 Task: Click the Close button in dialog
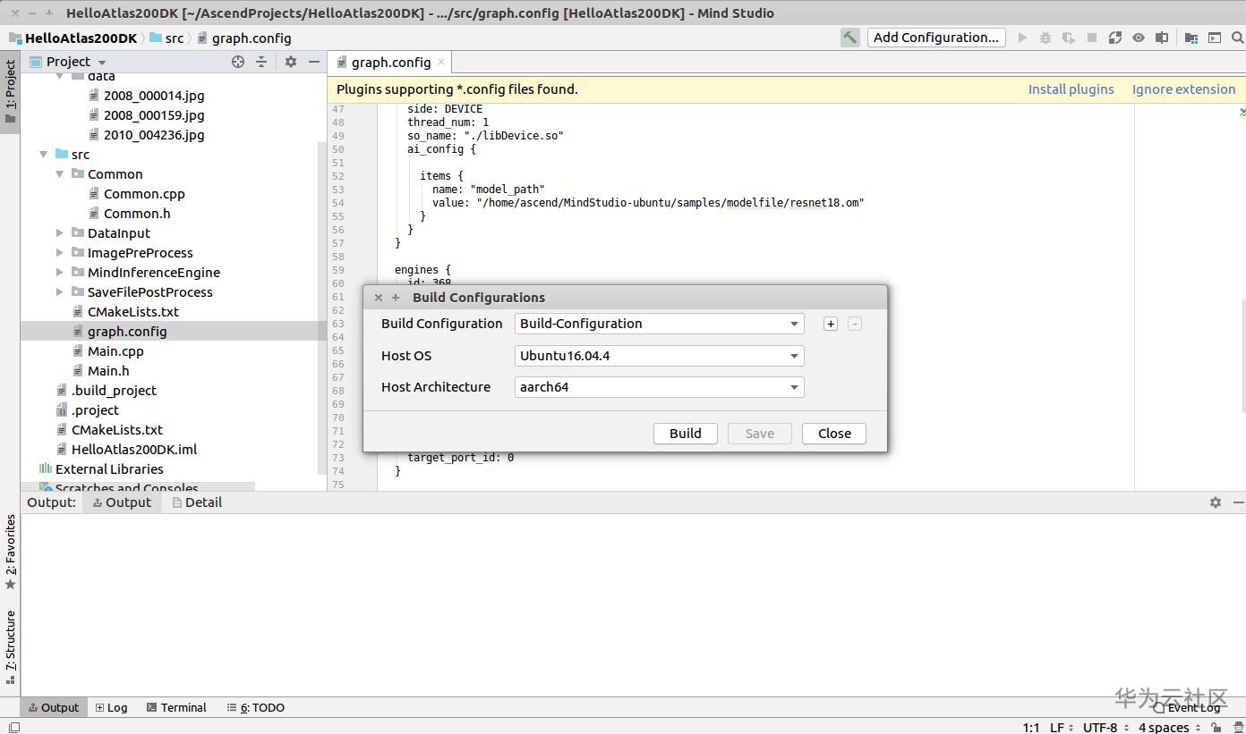click(834, 434)
